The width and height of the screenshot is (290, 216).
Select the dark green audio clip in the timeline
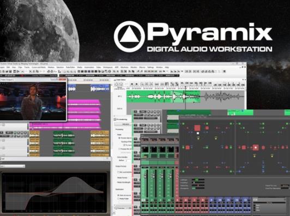pos(64,143)
